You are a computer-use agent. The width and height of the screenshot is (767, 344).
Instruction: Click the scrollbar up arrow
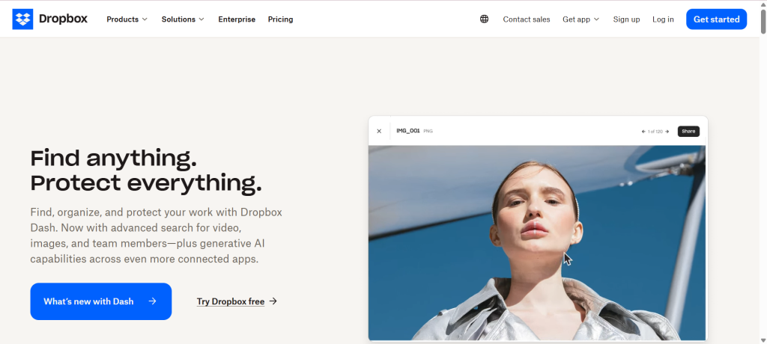(762, 4)
